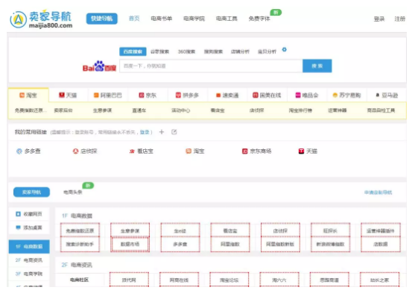
Task: Open 搜索诊断助手 in 电商数据 grid
Action: pos(80,244)
